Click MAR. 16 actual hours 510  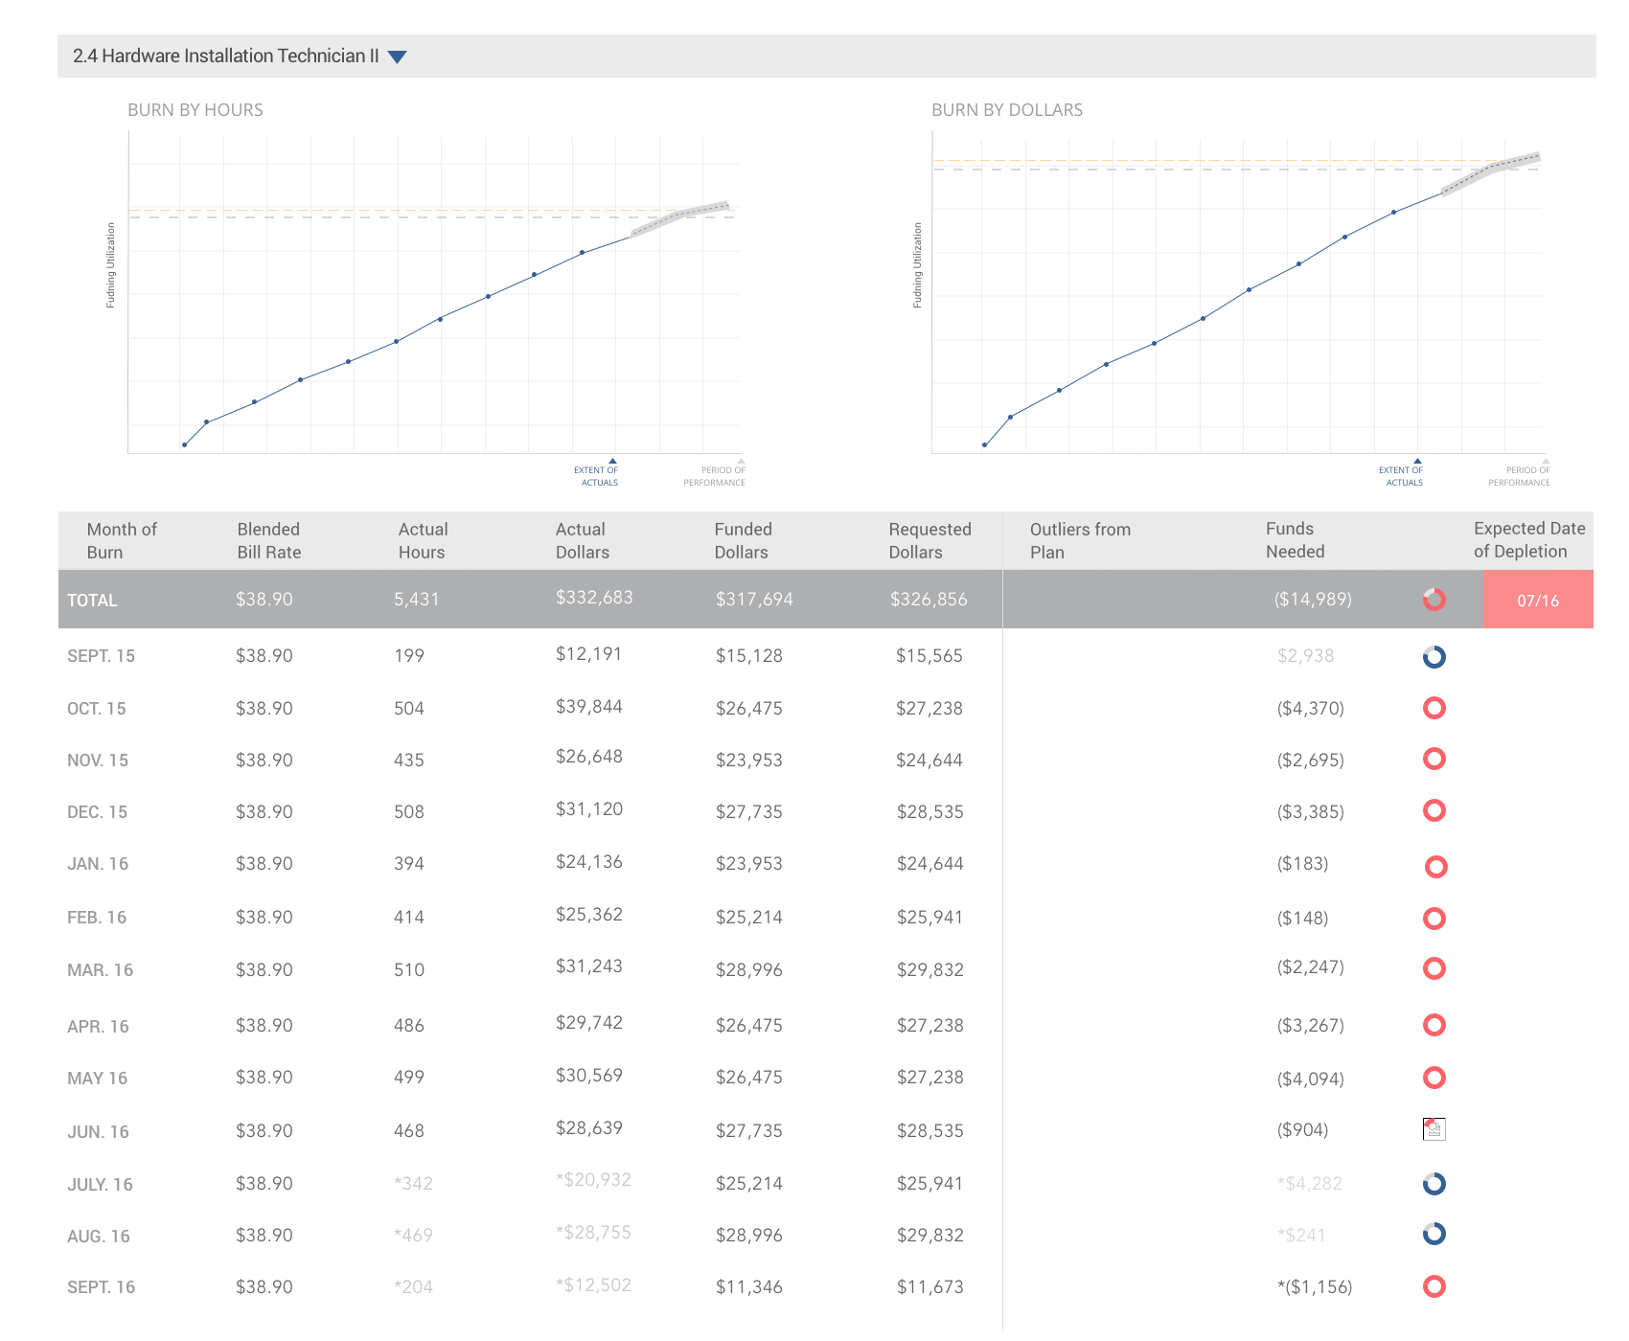[408, 970]
